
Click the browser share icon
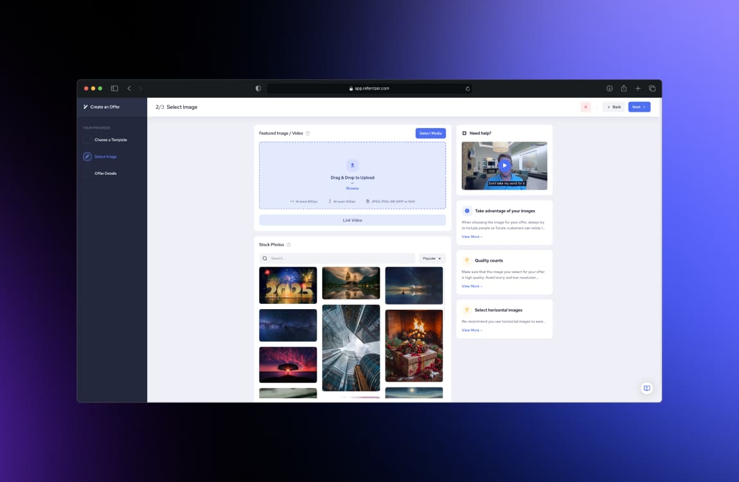pyautogui.click(x=623, y=88)
